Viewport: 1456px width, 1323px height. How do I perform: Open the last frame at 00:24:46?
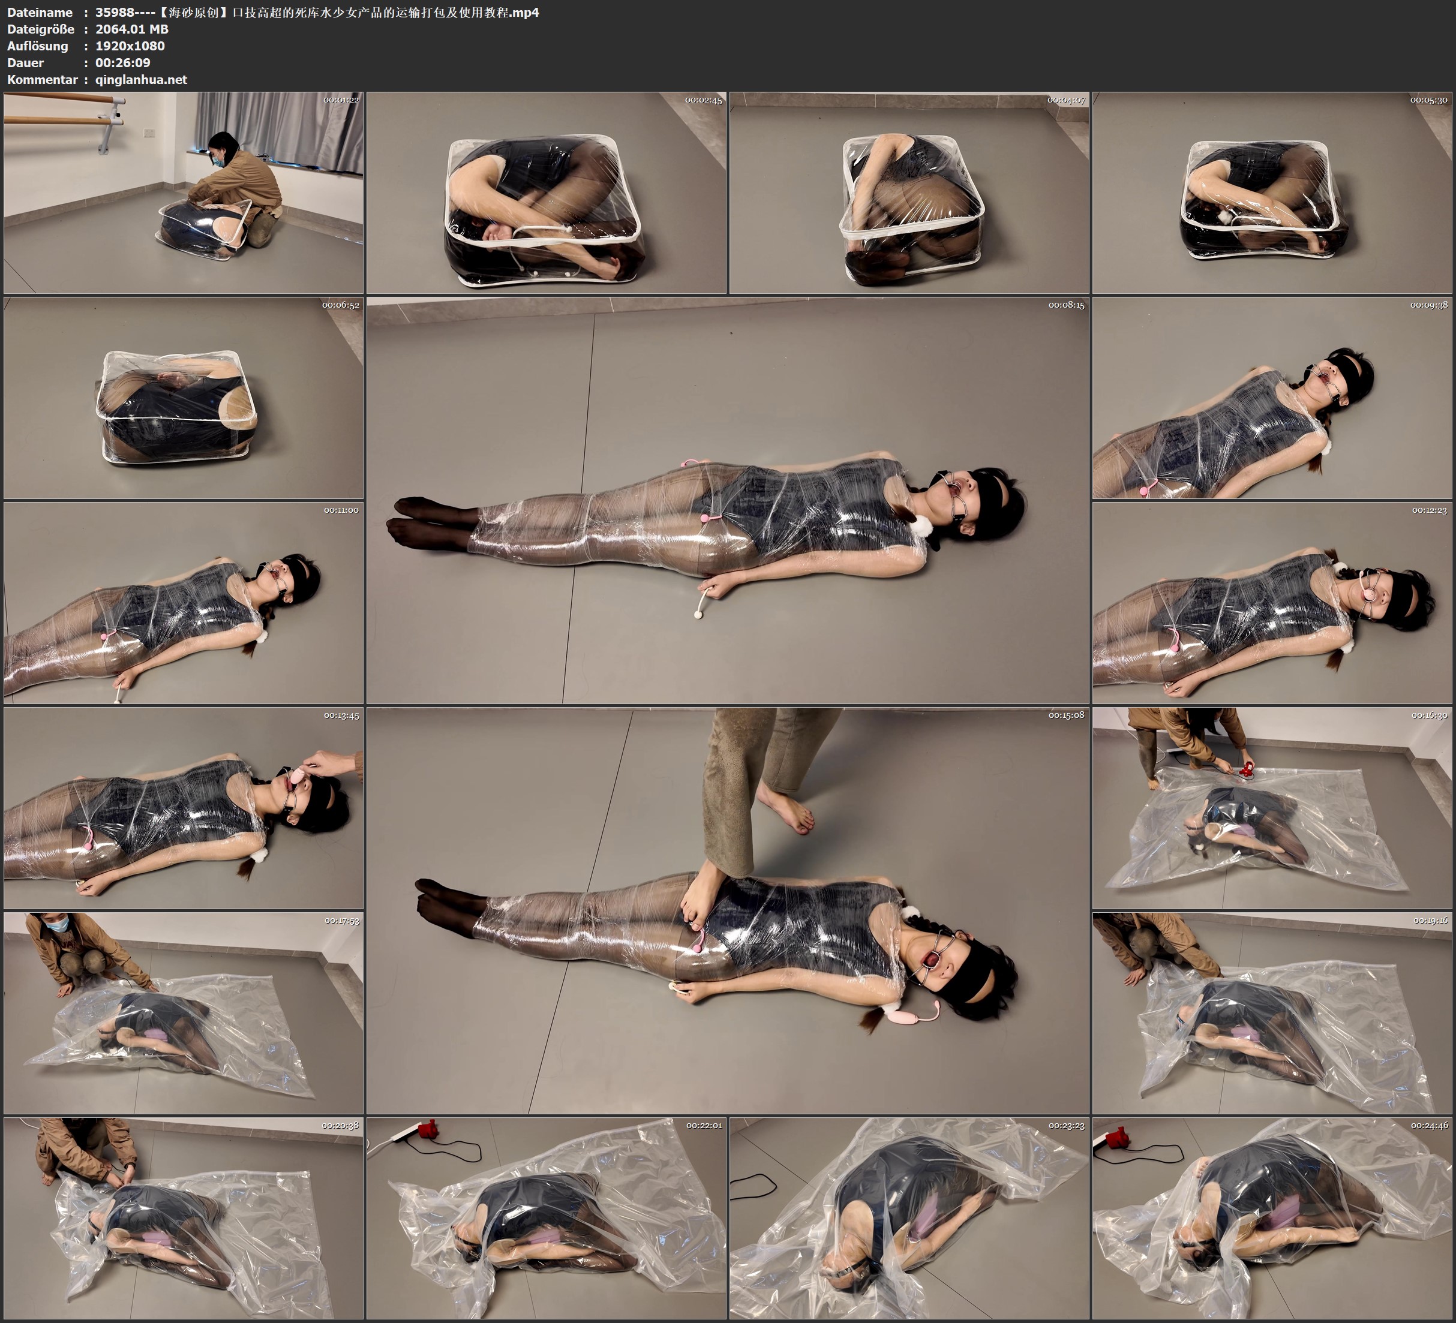[x=1272, y=1218]
